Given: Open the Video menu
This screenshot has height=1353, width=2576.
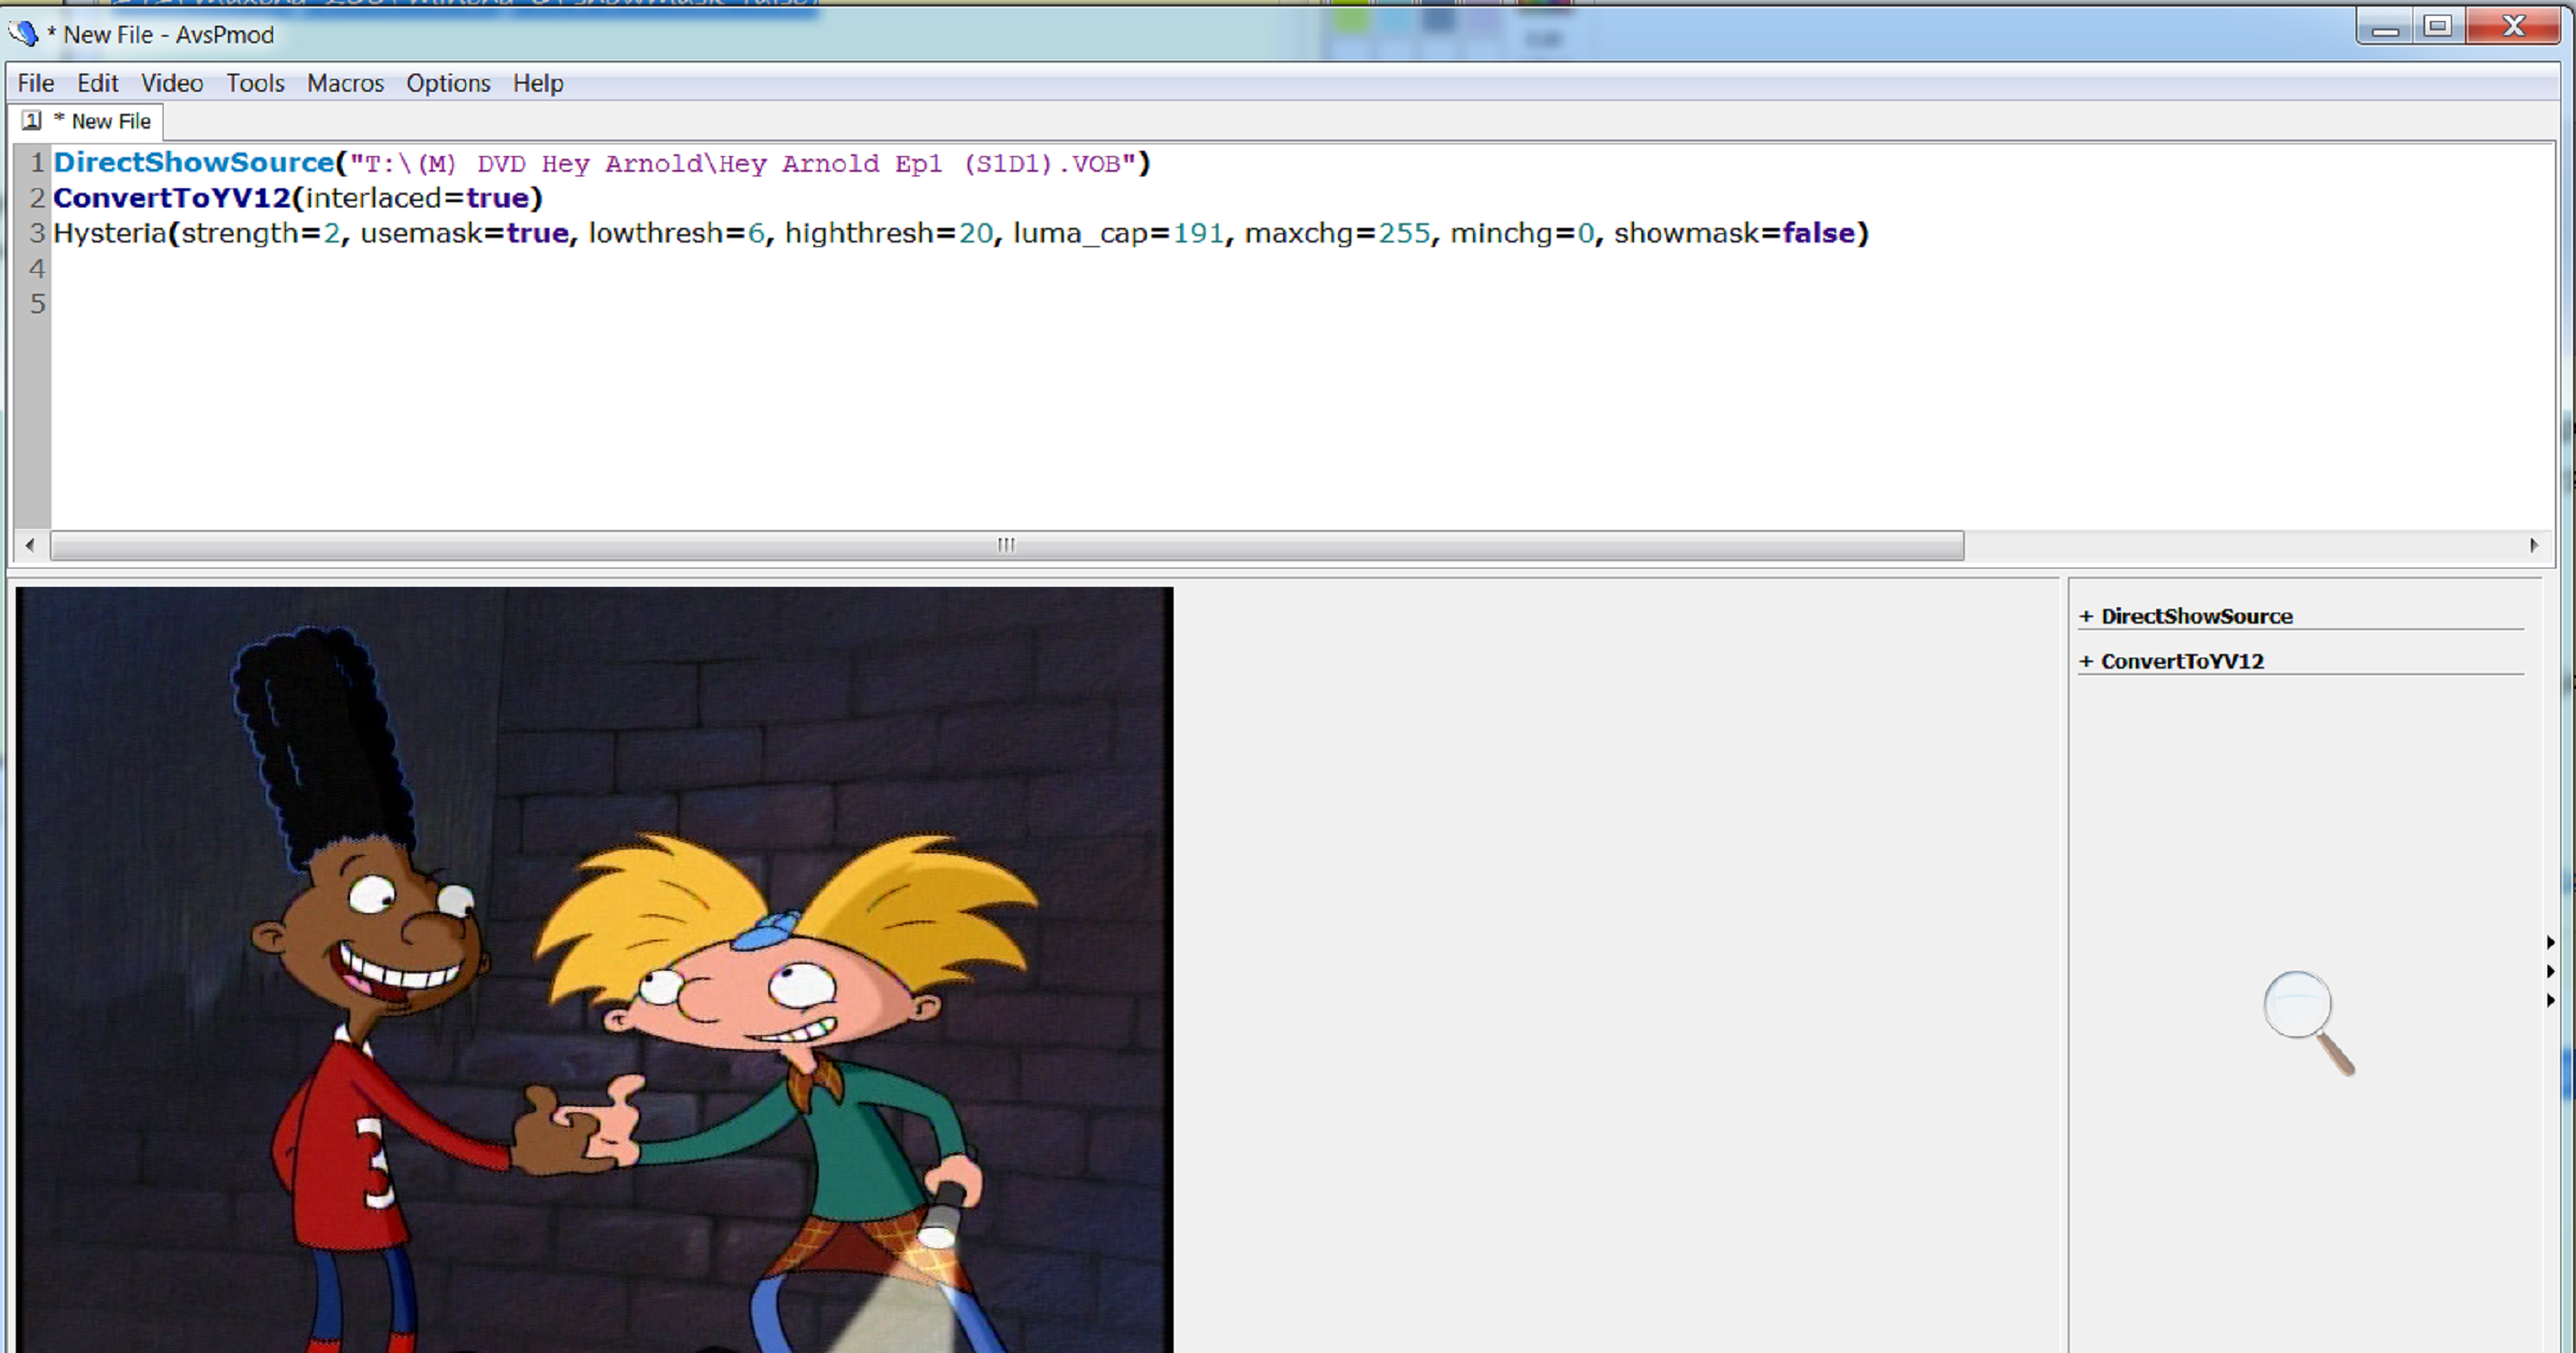Looking at the screenshot, I should pos(172,83).
